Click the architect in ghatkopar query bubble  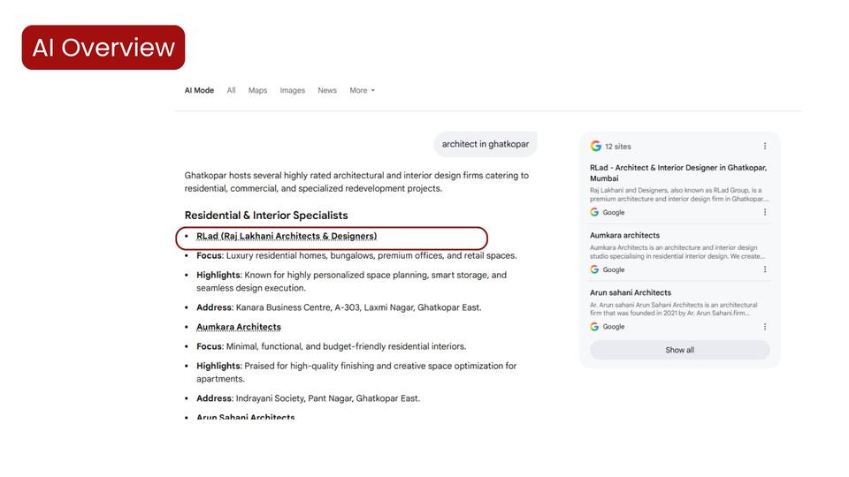pyautogui.click(x=486, y=144)
